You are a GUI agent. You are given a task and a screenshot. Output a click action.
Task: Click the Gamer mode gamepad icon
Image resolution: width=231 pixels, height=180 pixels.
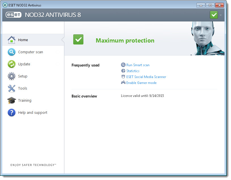pos(123,83)
